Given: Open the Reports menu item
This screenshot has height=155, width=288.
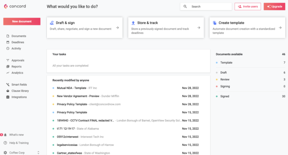Looking at the screenshot, I should [16, 67].
